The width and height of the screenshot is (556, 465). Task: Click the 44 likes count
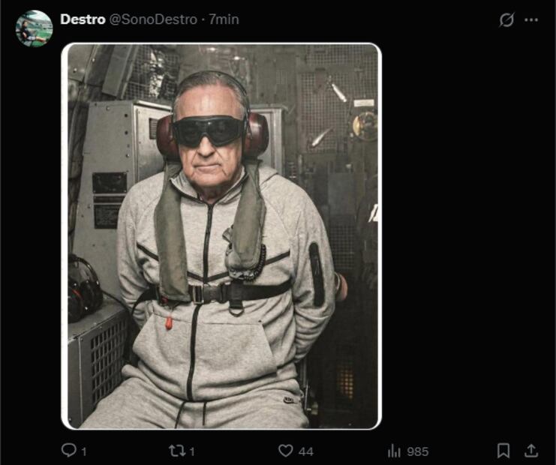click(305, 451)
